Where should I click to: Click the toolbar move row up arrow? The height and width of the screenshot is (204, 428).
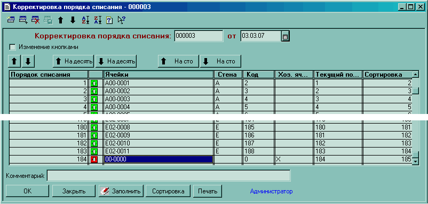(61, 20)
